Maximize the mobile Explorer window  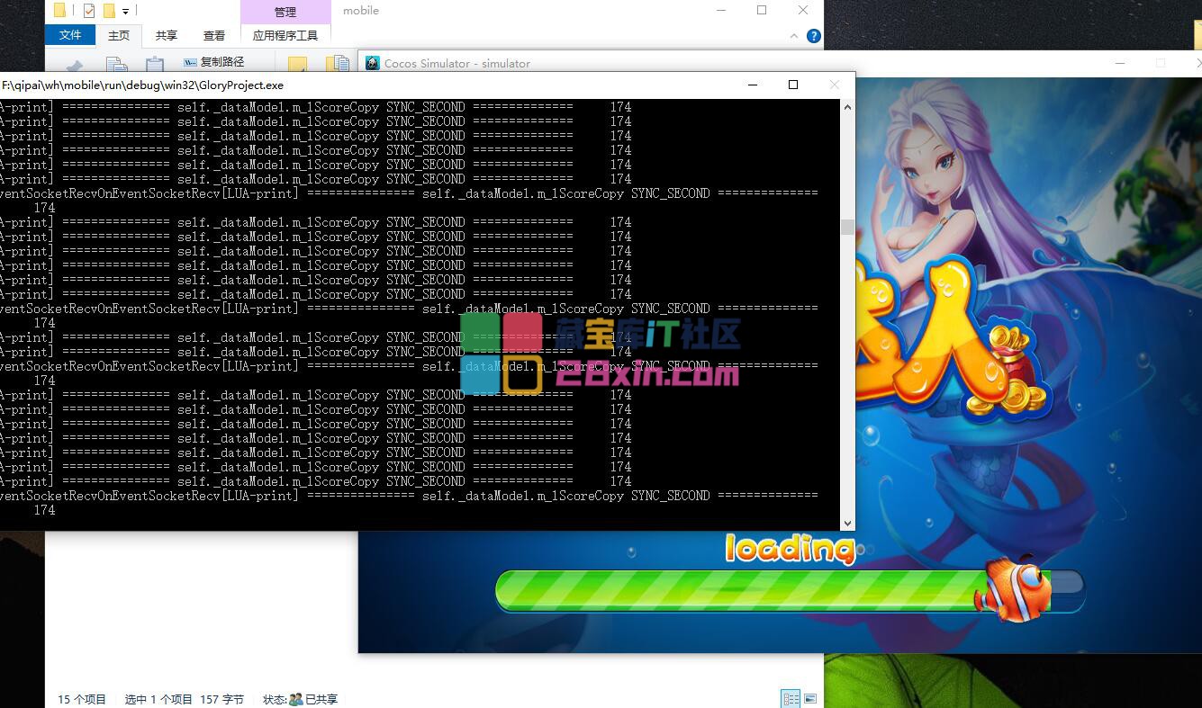coord(762,10)
